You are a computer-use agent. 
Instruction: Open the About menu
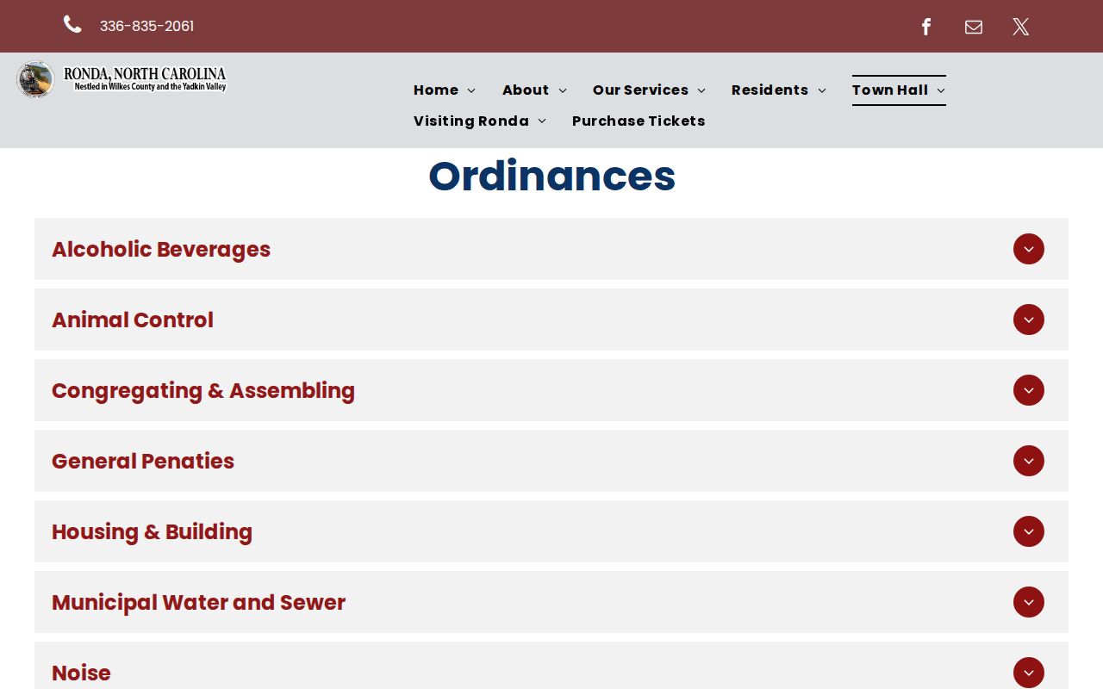click(534, 90)
